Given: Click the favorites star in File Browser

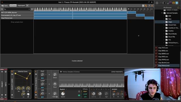Looking at the screenshot, I should pos(178,8).
